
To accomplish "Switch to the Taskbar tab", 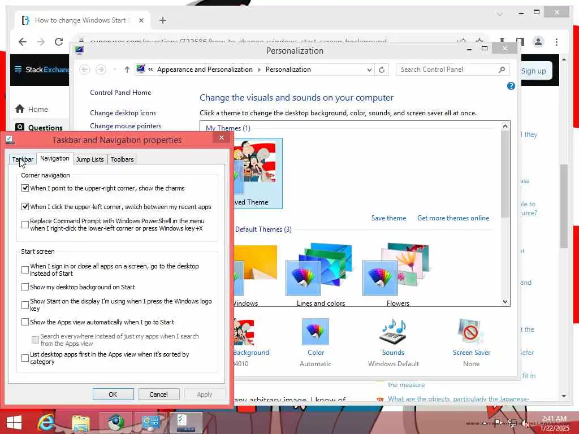I will (x=23, y=159).
